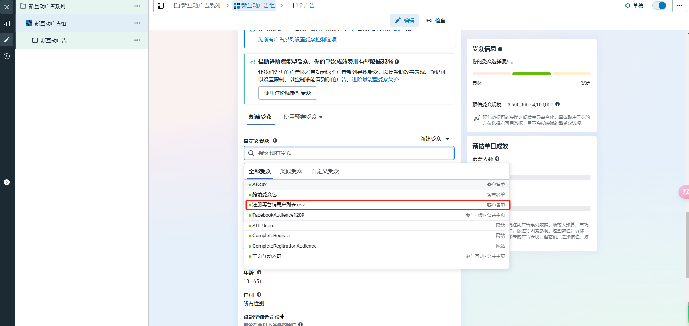
Task: Click the green audience size gauge bar
Action: point(531,74)
